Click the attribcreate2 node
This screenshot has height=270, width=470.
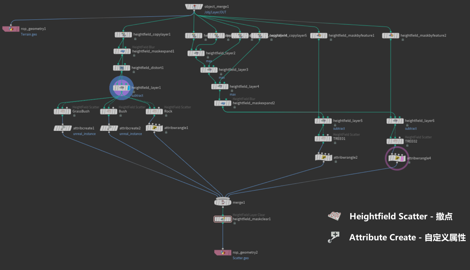[109, 128]
